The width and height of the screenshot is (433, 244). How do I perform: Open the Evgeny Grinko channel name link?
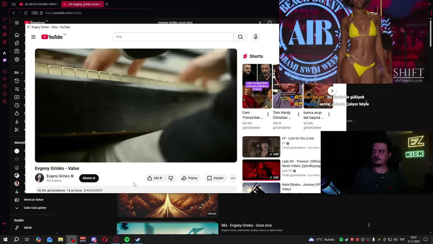pyautogui.click(x=58, y=176)
